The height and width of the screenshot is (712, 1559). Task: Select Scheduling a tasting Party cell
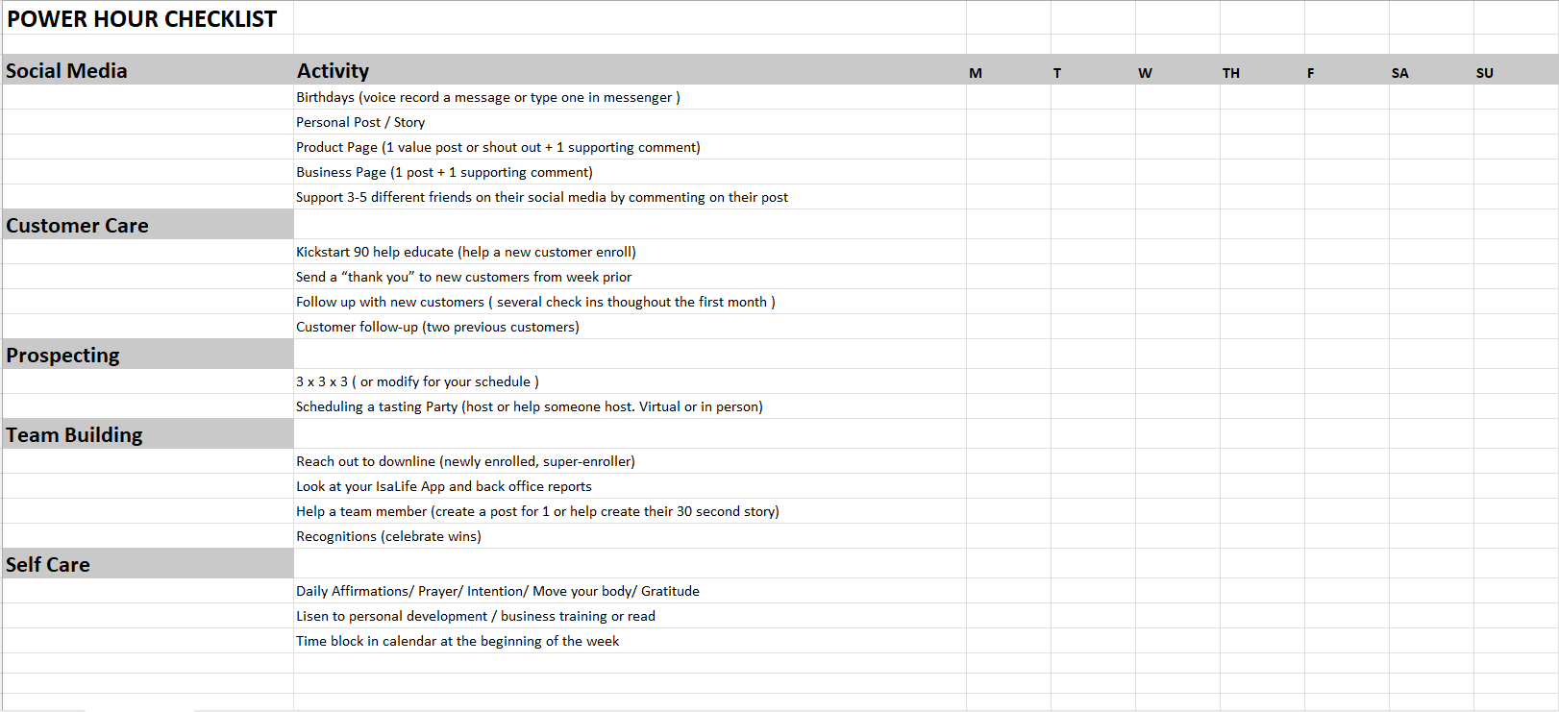(630, 406)
